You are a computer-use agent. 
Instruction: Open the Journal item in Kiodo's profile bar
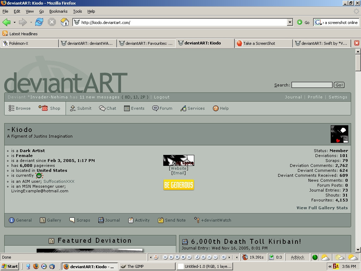pyautogui.click(x=109, y=220)
